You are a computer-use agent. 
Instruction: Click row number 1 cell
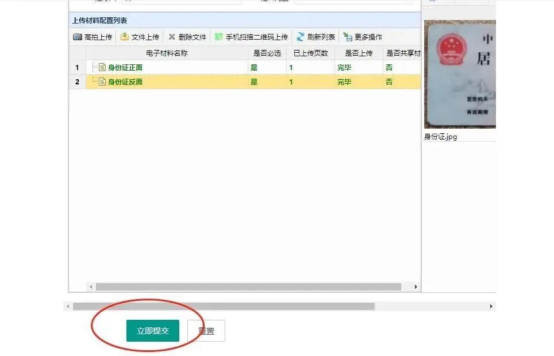pos(78,67)
